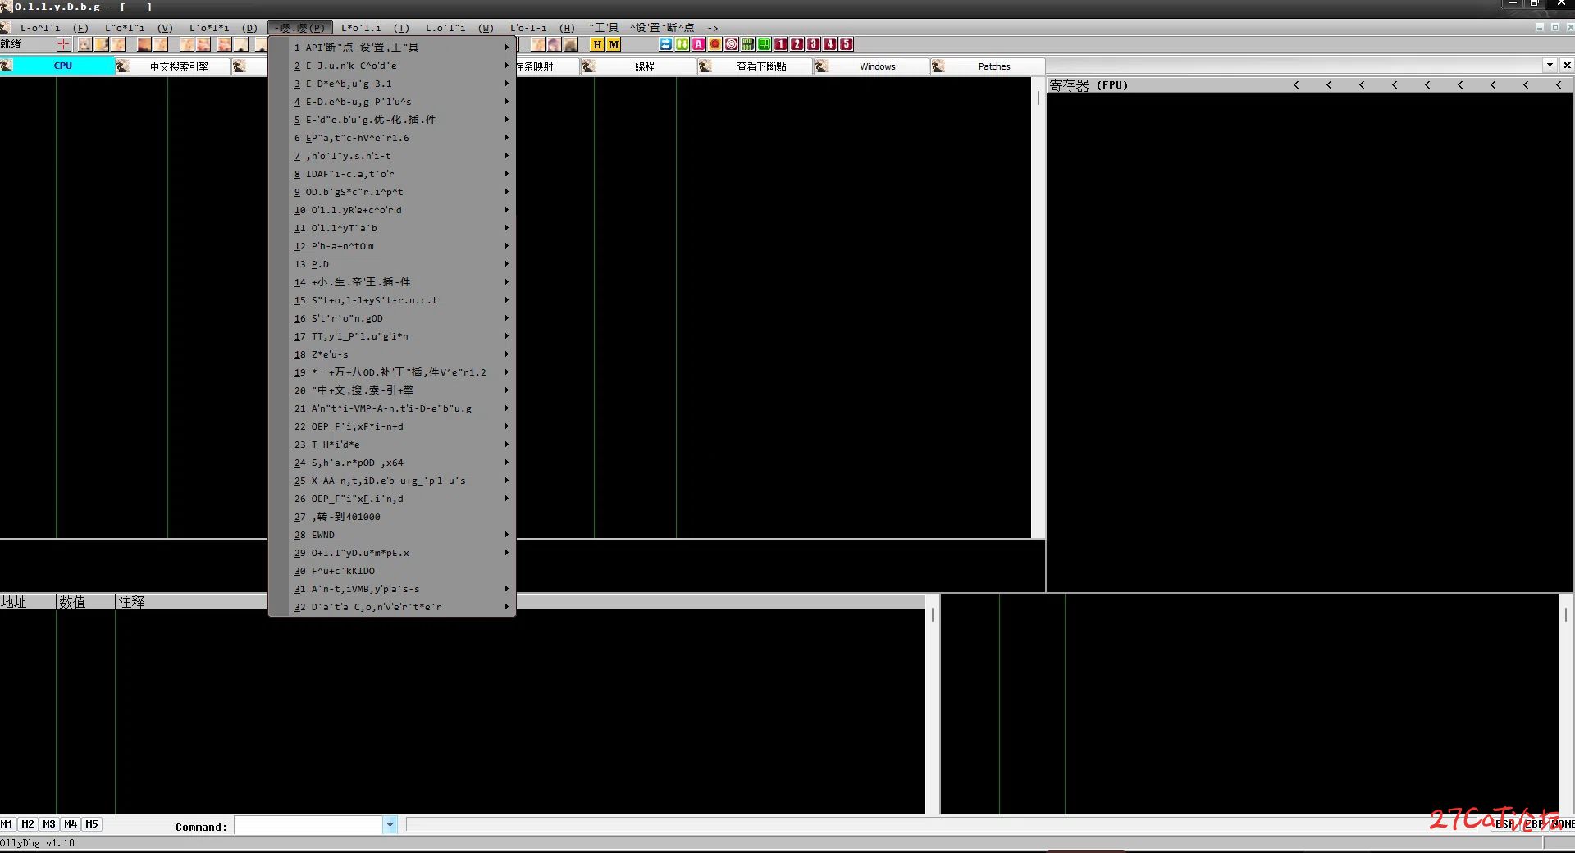Expand the 2 E Junk Code submenu
Screen dimensions: 1575x853
tap(392, 66)
